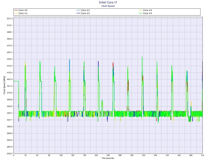The image size is (216, 162).
Task: Click the 480 x-axis tick label
Action: click(x=191, y=155)
